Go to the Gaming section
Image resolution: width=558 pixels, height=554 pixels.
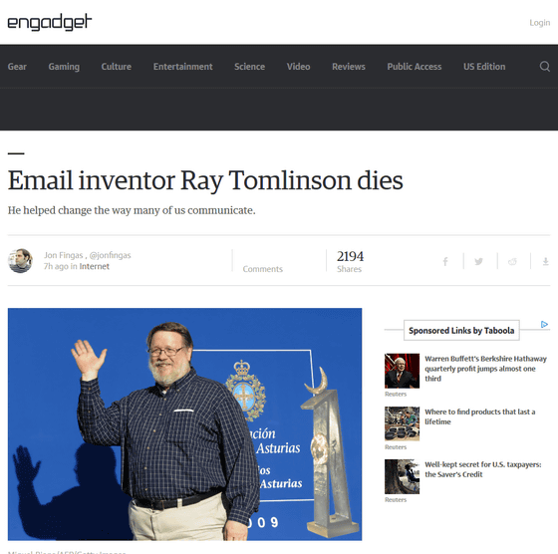pyautogui.click(x=64, y=67)
